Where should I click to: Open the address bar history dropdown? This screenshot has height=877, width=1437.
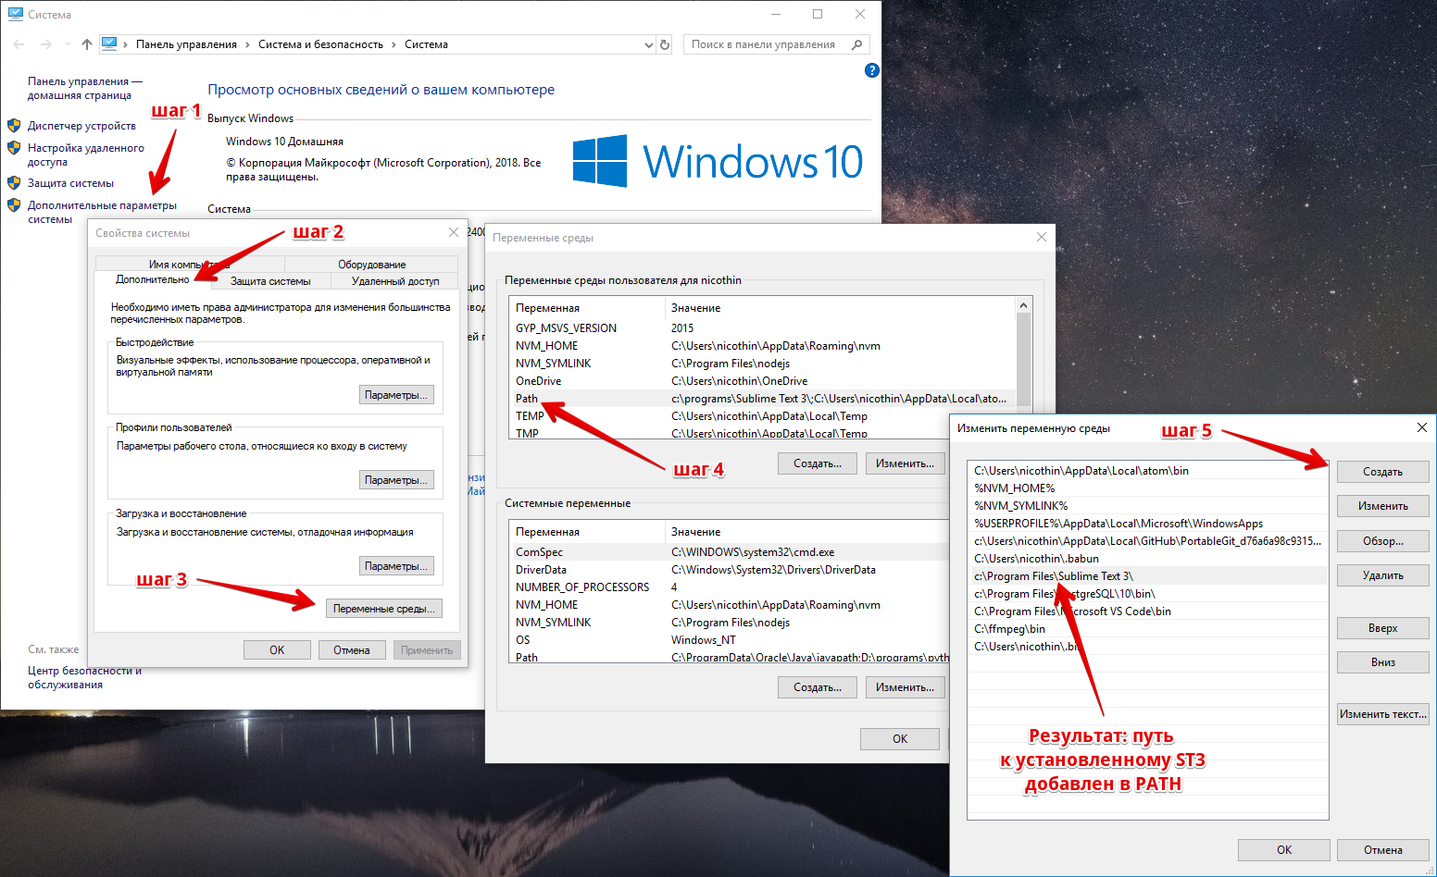[648, 44]
